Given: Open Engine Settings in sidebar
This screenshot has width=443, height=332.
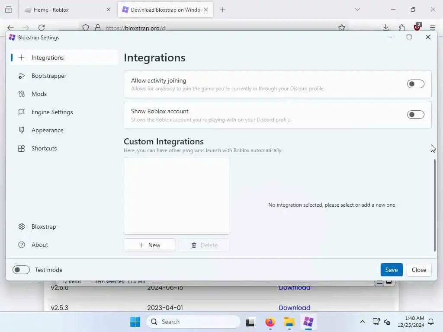Looking at the screenshot, I should coord(64,112).
